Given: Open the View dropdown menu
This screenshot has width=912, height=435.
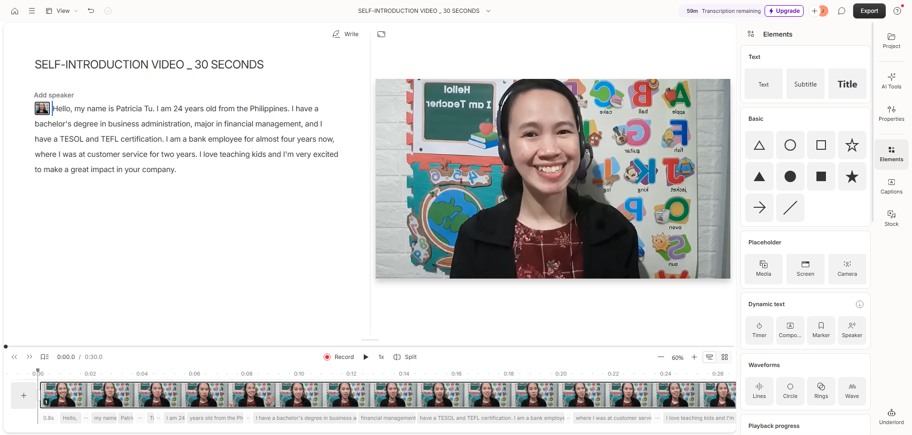Looking at the screenshot, I should coord(62,11).
